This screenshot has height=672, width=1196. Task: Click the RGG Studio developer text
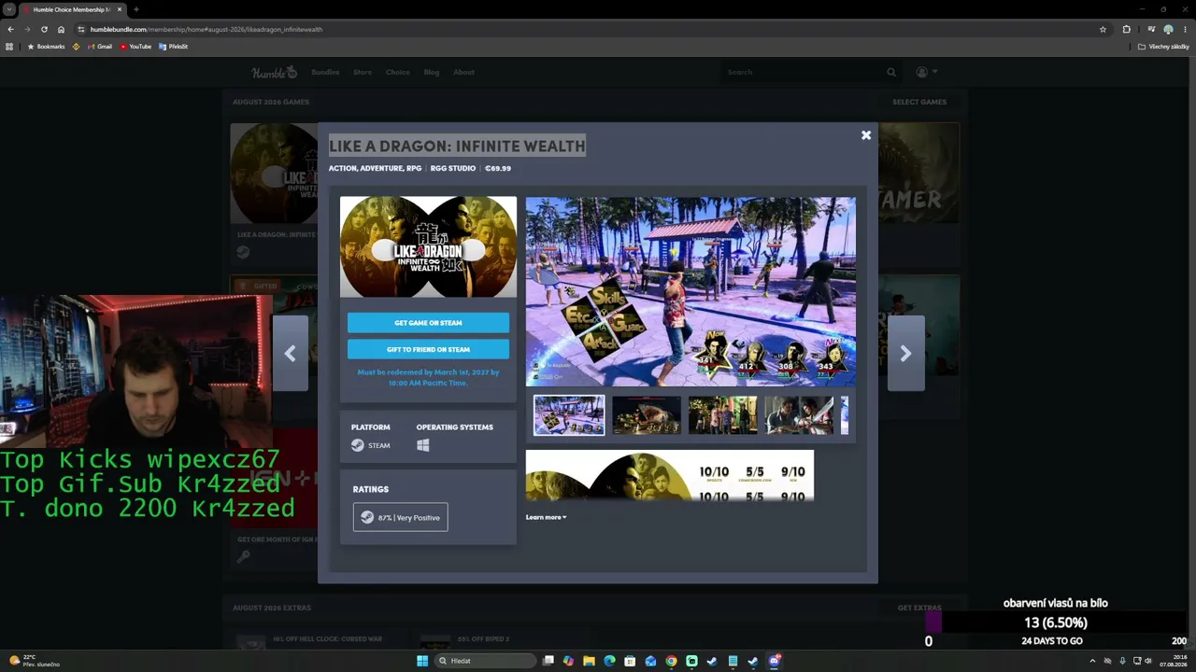(453, 169)
